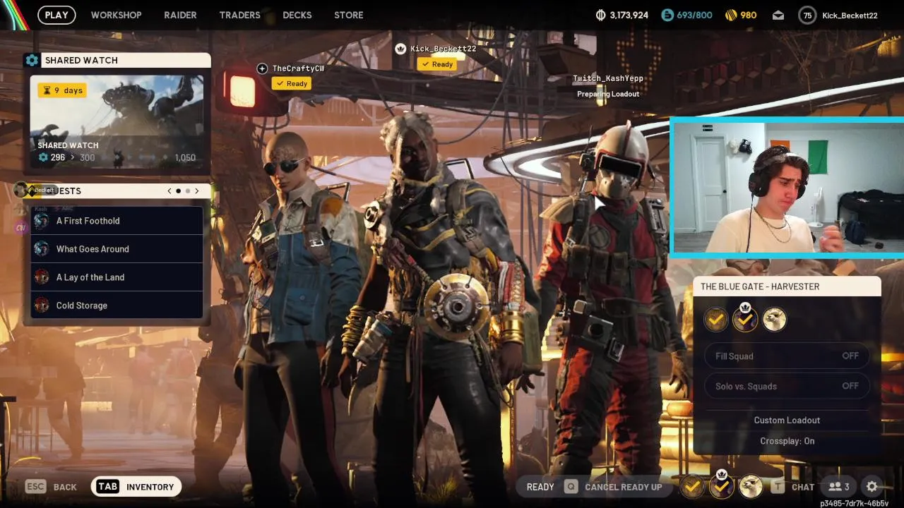Select the A First Foothold quest

pyautogui.click(x=117, y=221)
